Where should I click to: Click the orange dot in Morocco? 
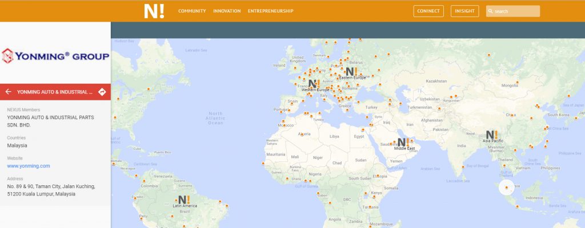(x=284, y=125)
